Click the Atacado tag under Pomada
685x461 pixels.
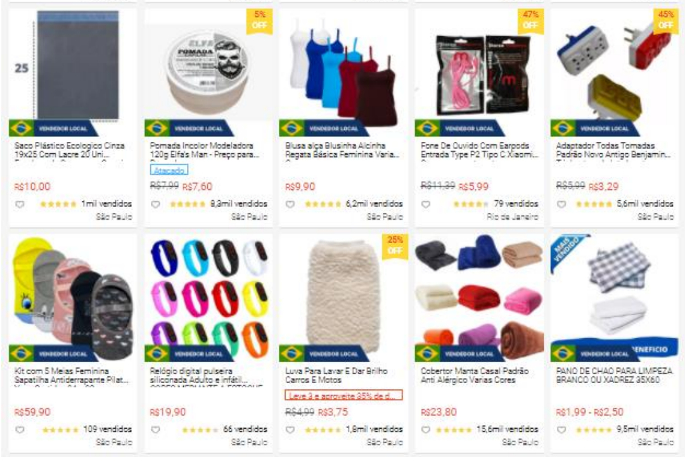[x=169, y=170]
